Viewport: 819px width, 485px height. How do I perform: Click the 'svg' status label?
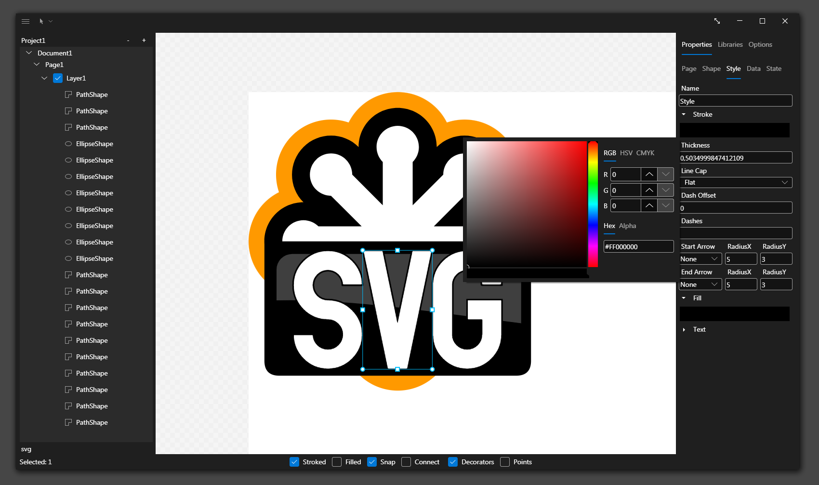tap(26, 449)
